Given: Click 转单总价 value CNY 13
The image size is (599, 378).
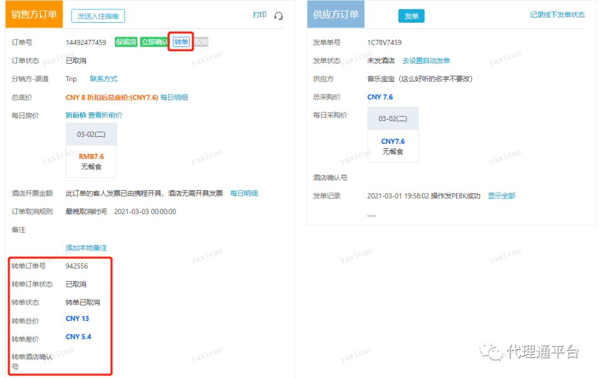Looking at the screenshot, I should tap(77, 319).
